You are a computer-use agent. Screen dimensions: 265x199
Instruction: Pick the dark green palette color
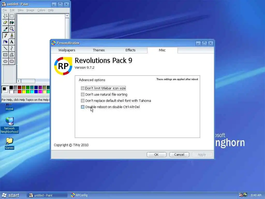tap(28, 88)
